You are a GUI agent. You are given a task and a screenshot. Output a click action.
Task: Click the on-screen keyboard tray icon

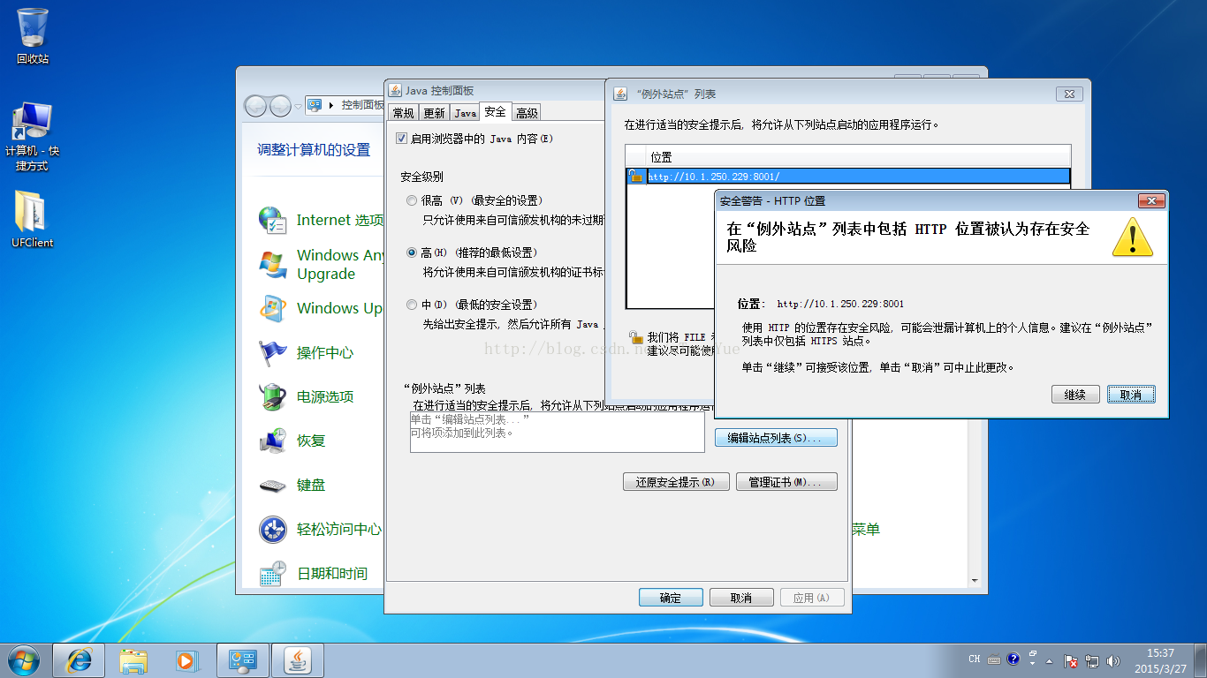pos(994,659)
